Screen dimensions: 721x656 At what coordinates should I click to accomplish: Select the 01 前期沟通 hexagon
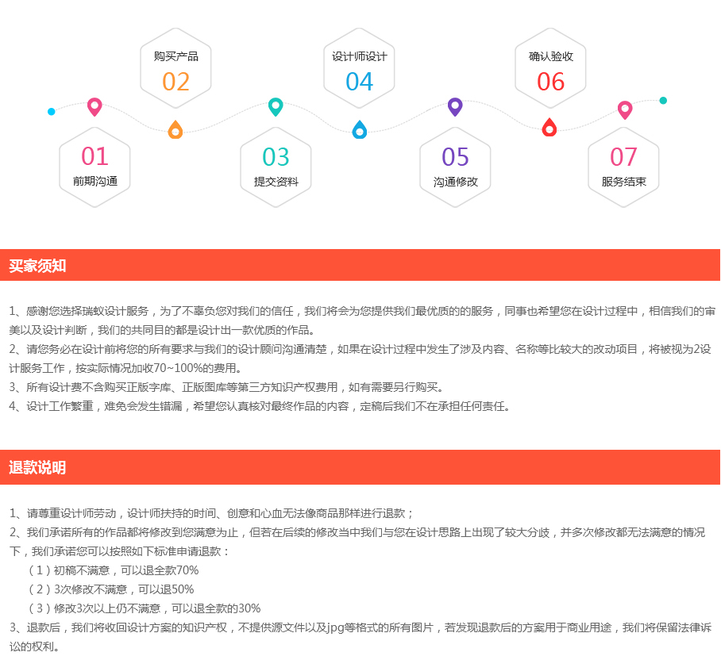[x=94, y=167]
